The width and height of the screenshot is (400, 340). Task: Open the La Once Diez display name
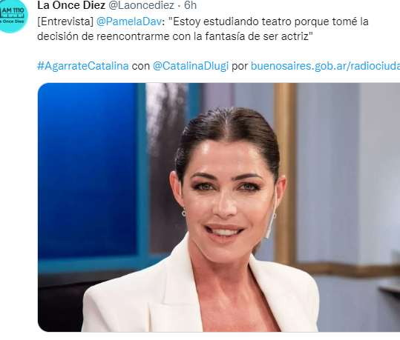pyautogui.click(x=71, y=5)
